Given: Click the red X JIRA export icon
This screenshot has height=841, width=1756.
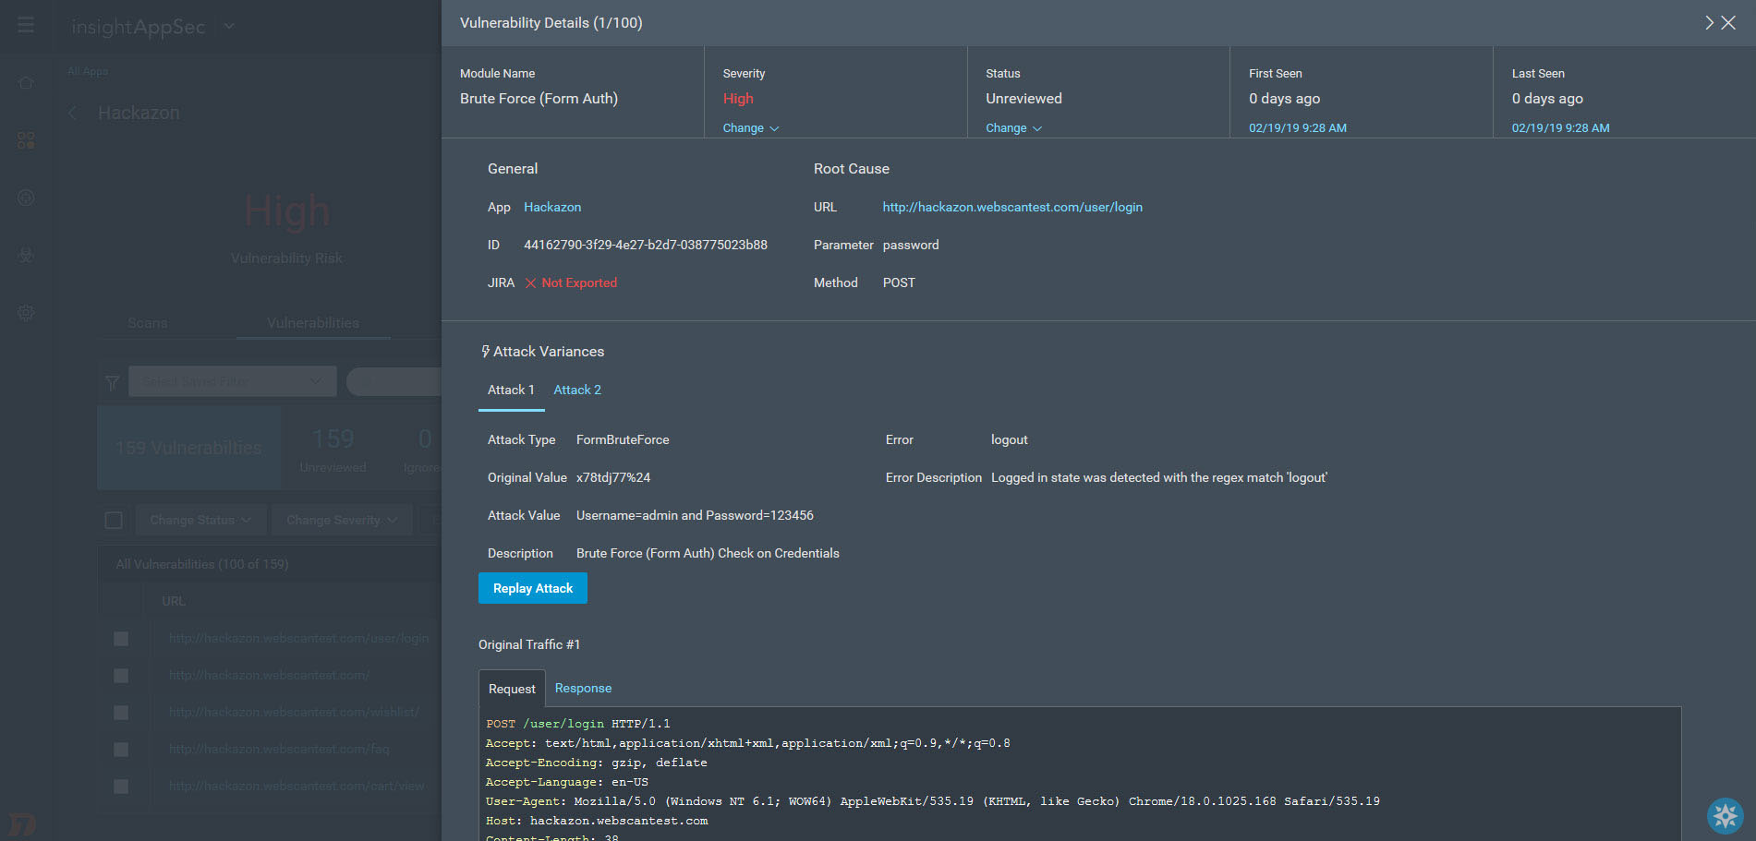Looking at the screenshot, I should pyautogui.click(x=530, y=283).
